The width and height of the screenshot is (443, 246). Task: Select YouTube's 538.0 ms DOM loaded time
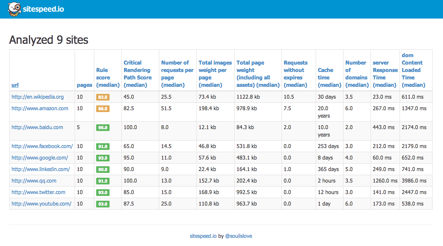pos(413,204)
